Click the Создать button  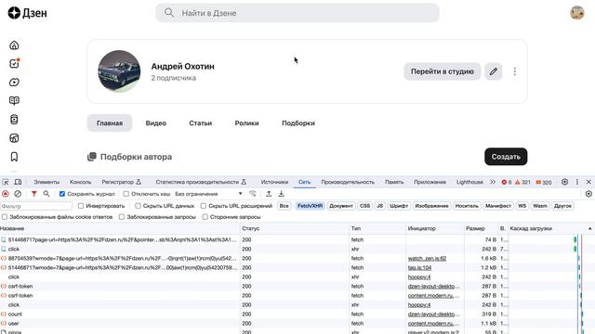[x=506, y=157]
